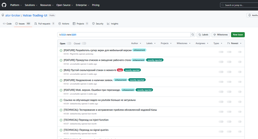
Task: Click the open issue icon for #2135
Action: pos(61,50)
